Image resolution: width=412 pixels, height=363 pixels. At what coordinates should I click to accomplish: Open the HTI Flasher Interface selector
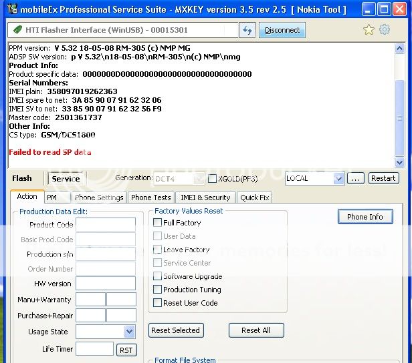pyautogui.click(x=122, y=30)
